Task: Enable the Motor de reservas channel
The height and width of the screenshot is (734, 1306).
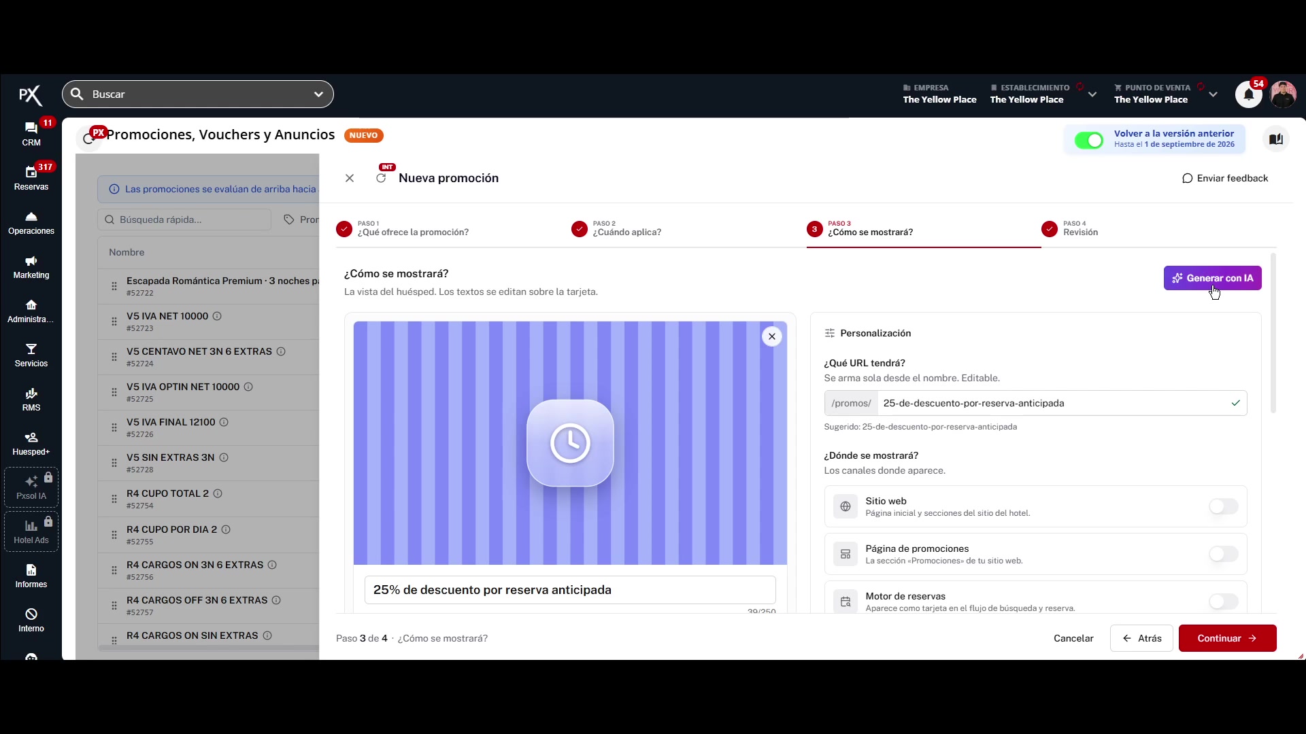Action: point(1223,601)
